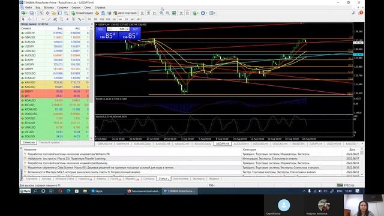Decrease volume arrow in one-click panel
Viewport: 384px width, 216px height.
point(109,29)
